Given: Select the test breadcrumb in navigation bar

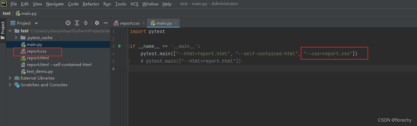Looking at the screenshot, I should tap(6, 13).
